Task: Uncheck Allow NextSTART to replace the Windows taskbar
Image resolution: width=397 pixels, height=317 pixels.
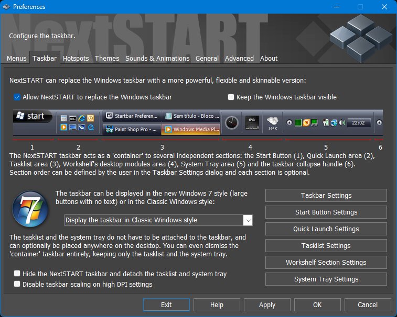Action: 17,97
